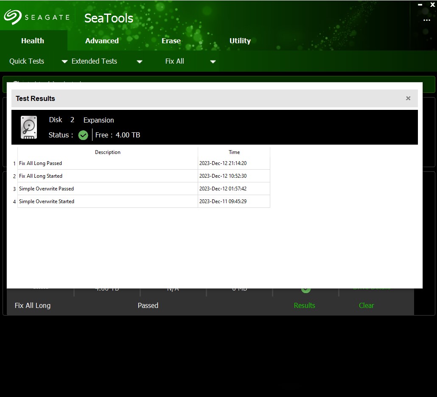Viewport: 437px width, 397px height.
Task: Click the Seagate logo icon
Action: (x=13, y=17)
